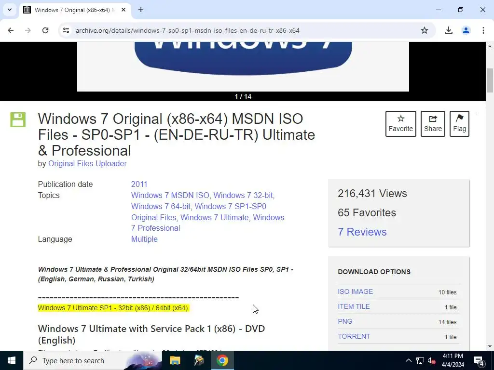This screenshot has height=370, width=494.
Task: Open TORRENT download option
Action: point(354,336)
